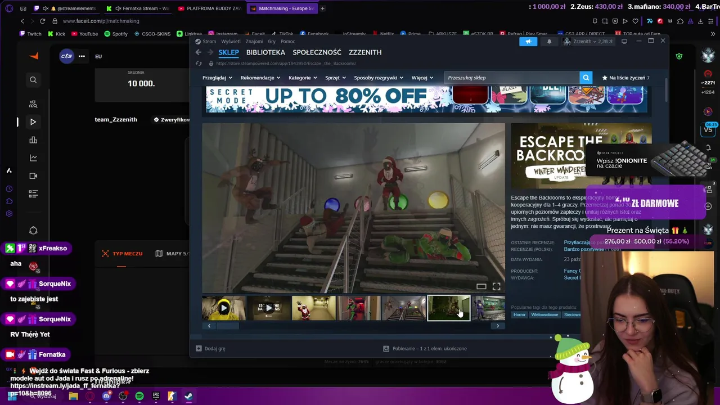This screenshot has width=720, height=405.
Task: Switch to Matchmaking - Europe browser tab
Action: pyautogui.click(x=281, y=8)
